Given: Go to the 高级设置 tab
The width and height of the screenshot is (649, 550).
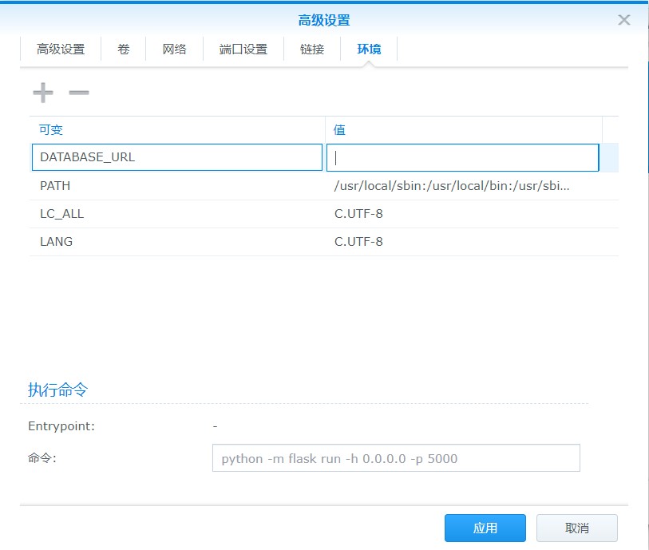Looking at the screenshot, I should [x=60, y=48].
